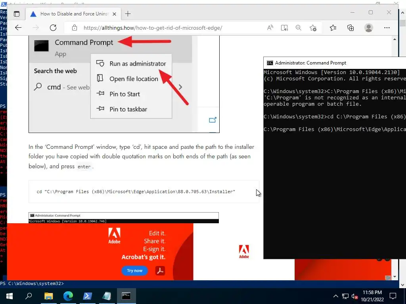Screen dimensions: 406x304
Task: Add this page to favorites star
Action: coord(313,28)
